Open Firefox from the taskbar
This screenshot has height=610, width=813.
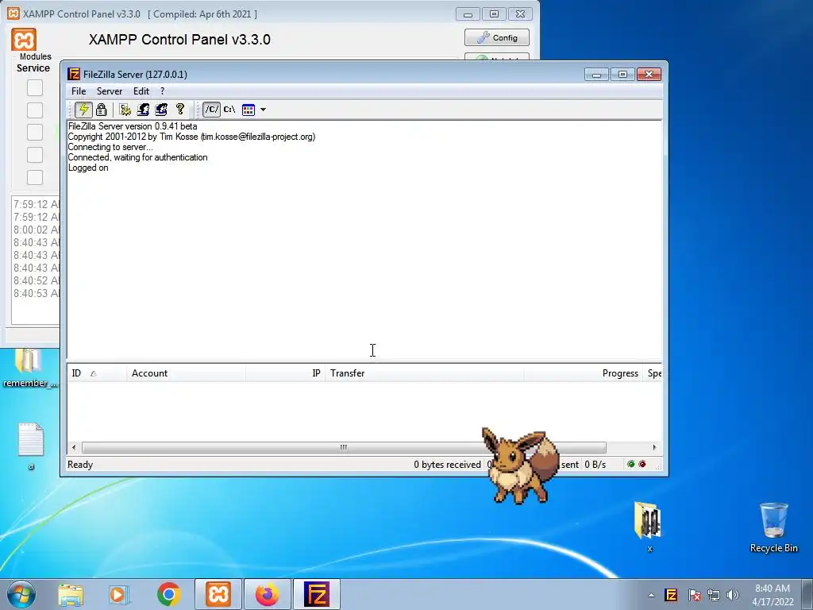click(x=267, y=594)
